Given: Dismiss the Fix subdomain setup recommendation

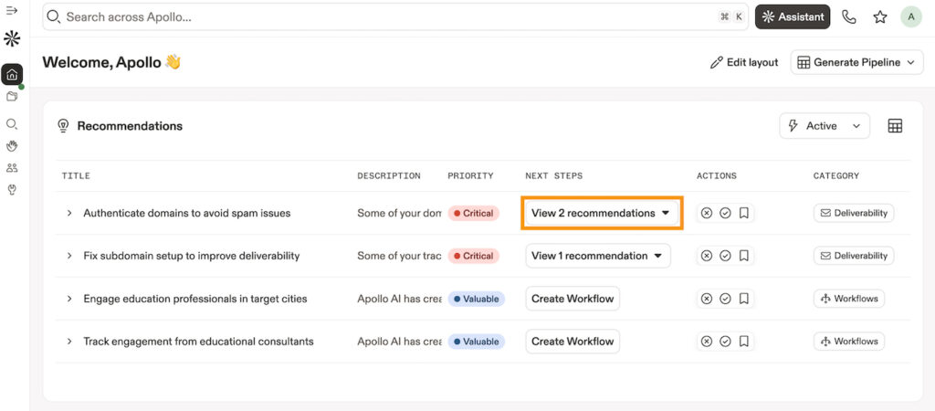Looking at the screenshot, I should 707,256.
